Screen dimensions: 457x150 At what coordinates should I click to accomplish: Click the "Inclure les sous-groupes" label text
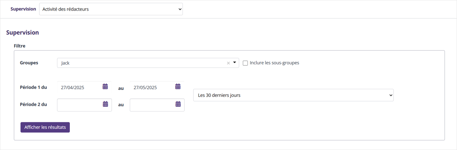click(274, 63)
